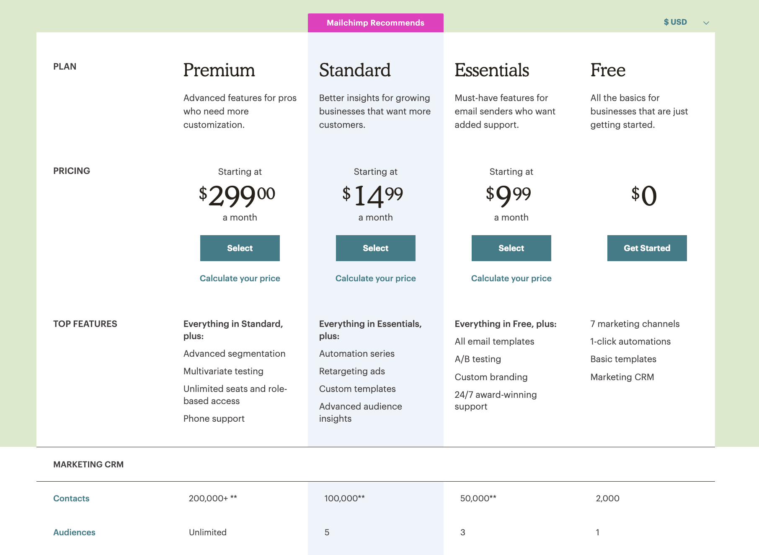759x555 pixels.
Task: Select the Essentials plan
Action: [511, 248]
